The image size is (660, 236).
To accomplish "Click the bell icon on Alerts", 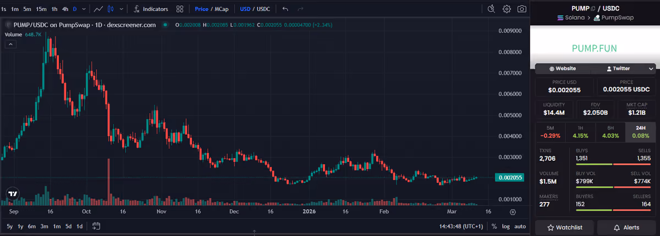I will coord(618,227).
